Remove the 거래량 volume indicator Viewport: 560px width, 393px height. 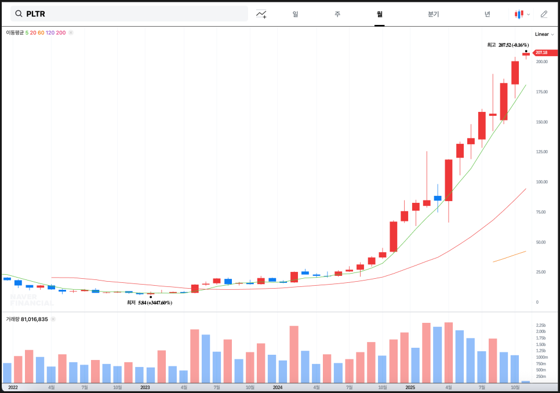click(x=53, y=319)
